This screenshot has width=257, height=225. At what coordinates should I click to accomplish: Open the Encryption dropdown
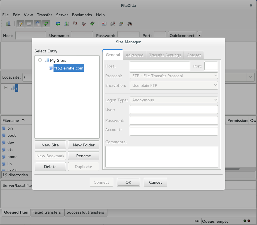(x=174, y=85)
